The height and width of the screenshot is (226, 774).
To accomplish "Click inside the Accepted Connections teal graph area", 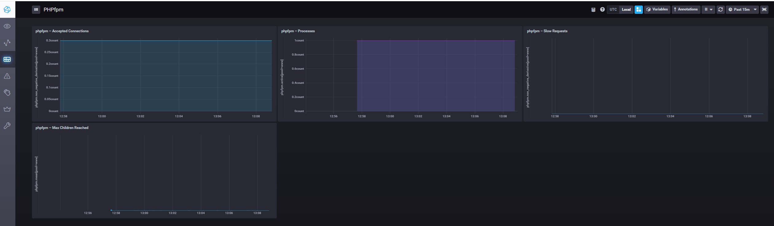I will tap(166, 76).
